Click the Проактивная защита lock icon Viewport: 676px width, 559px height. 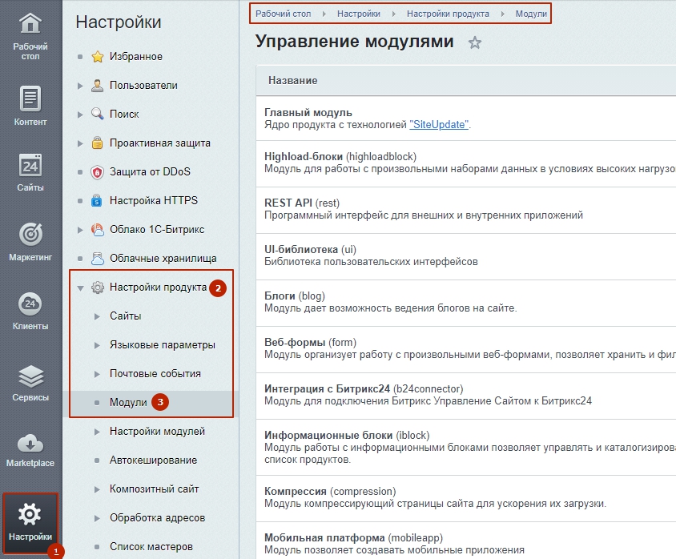(x=98, y=143)
